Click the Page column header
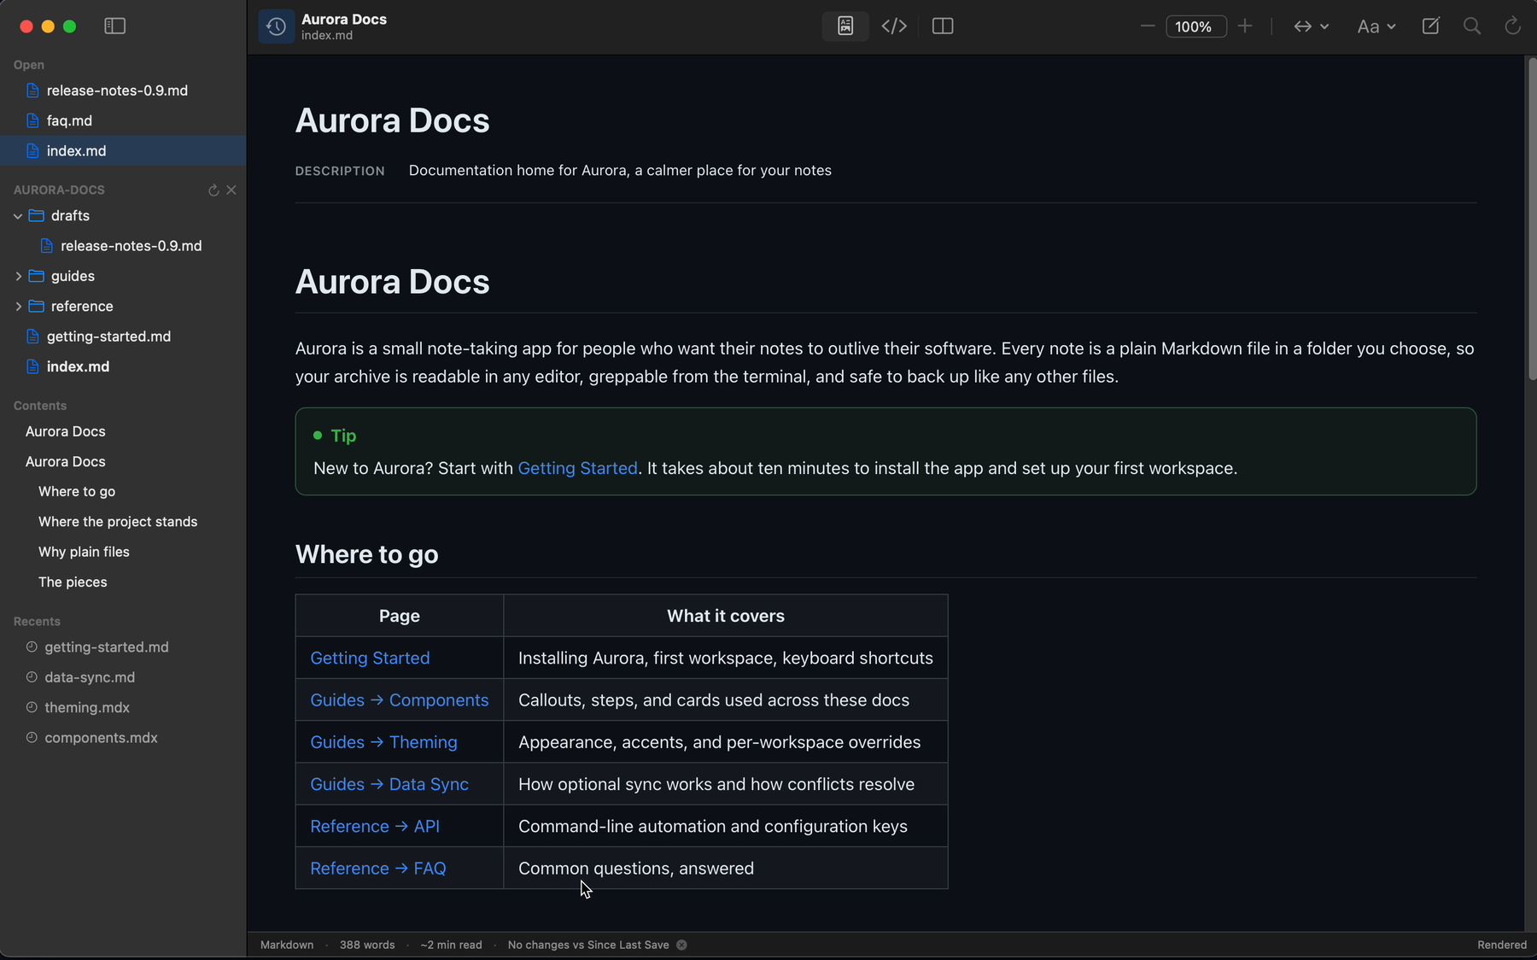The width and height of the screenshot is (1537, 960). (x=400, y=616)
